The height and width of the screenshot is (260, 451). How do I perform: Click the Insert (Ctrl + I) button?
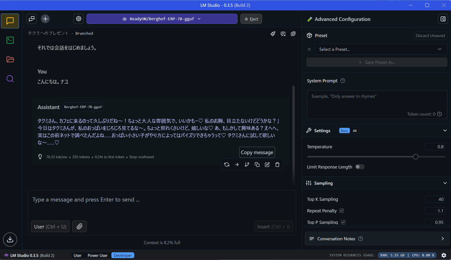point(274,227)
